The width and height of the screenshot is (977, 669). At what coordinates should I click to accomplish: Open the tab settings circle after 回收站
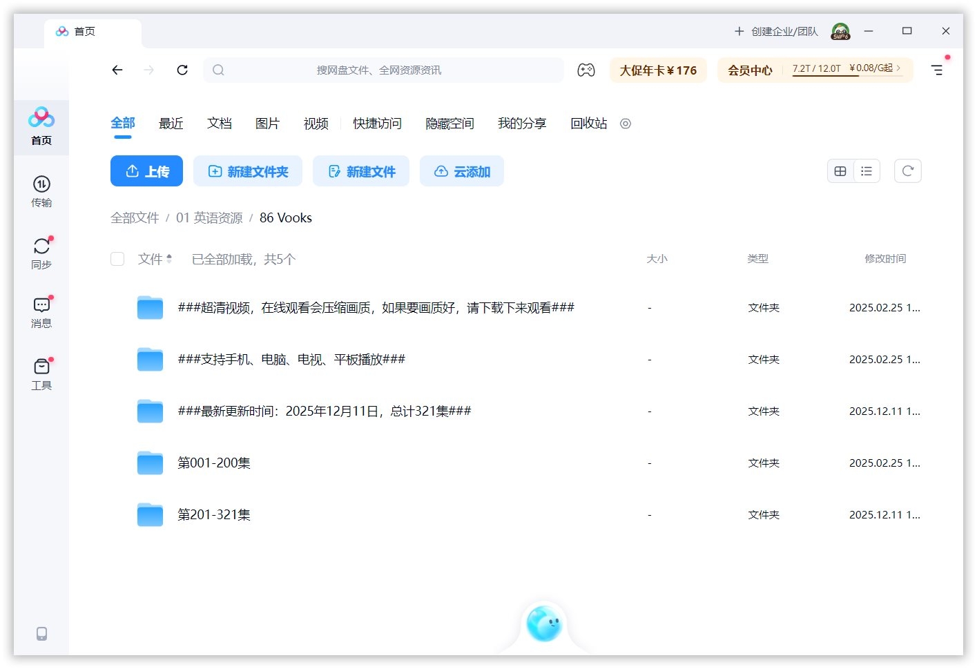626,124
